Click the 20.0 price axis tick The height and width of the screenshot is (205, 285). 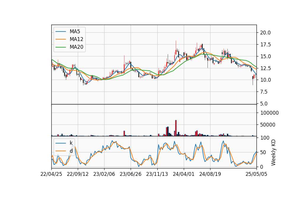click(265, 33)
